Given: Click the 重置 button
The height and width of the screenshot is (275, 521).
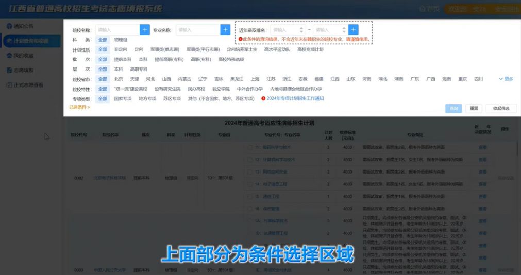Looking at the screenshot, I should (x=474, y=108).
